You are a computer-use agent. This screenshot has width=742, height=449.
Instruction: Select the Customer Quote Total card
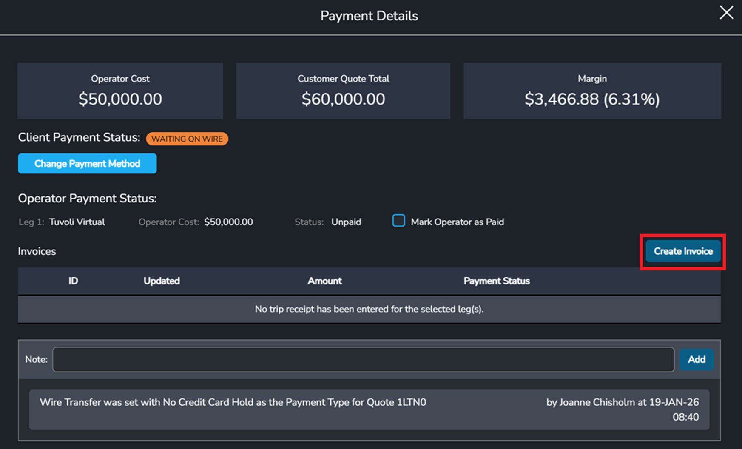click(343, 91)
